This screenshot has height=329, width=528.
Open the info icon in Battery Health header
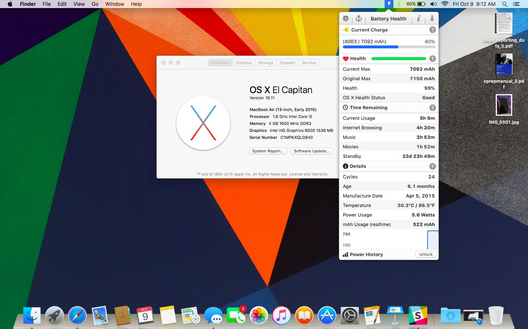click(418, 18)
